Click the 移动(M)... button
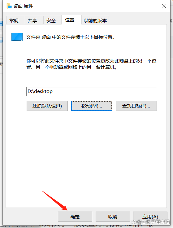Viewport: 173px width, 228px height. [x=92, y=106]
